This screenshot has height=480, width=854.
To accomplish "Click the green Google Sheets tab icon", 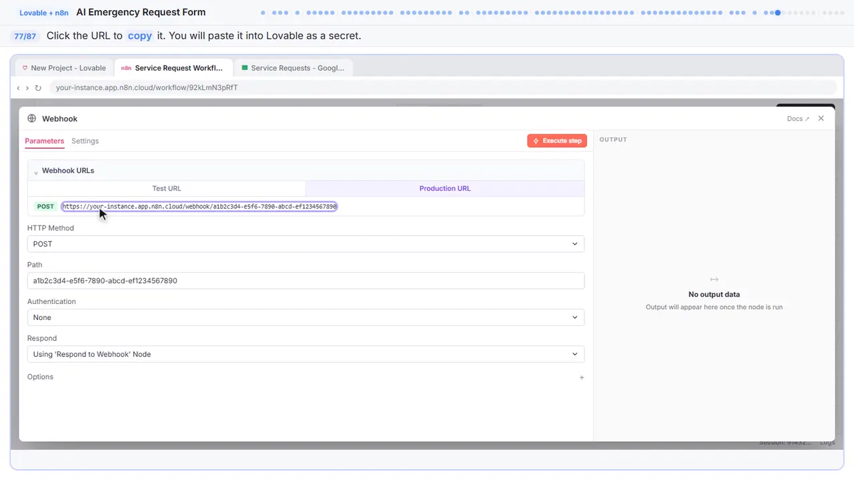I will coord(245,68).
